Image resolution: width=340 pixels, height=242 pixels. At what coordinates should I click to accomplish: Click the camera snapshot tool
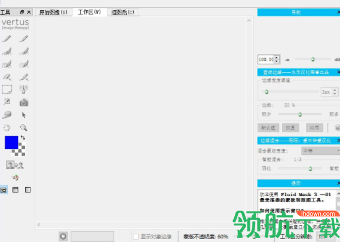(x=24, y=103)
